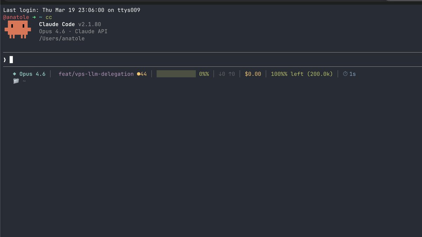Click the "Last login: Thu Mar 19 23:06:00" line
Image resolution: width=422 pixels, height=237 pixels.
72,10
